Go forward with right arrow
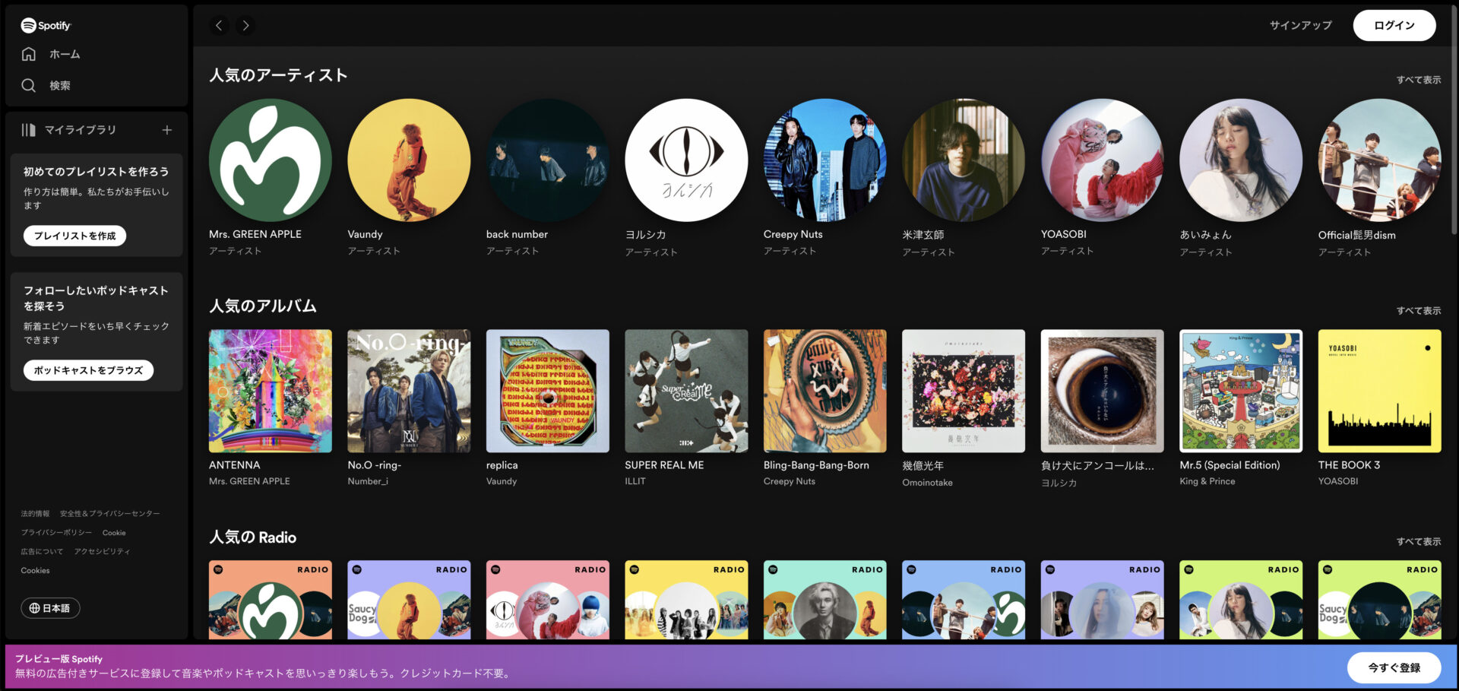 [x=245, y=25]
